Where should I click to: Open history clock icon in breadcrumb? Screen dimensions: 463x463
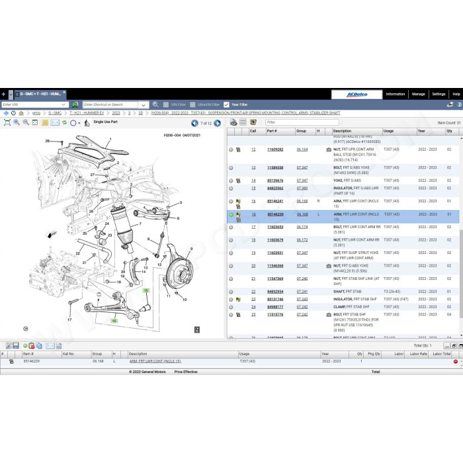tap(13, 113)
